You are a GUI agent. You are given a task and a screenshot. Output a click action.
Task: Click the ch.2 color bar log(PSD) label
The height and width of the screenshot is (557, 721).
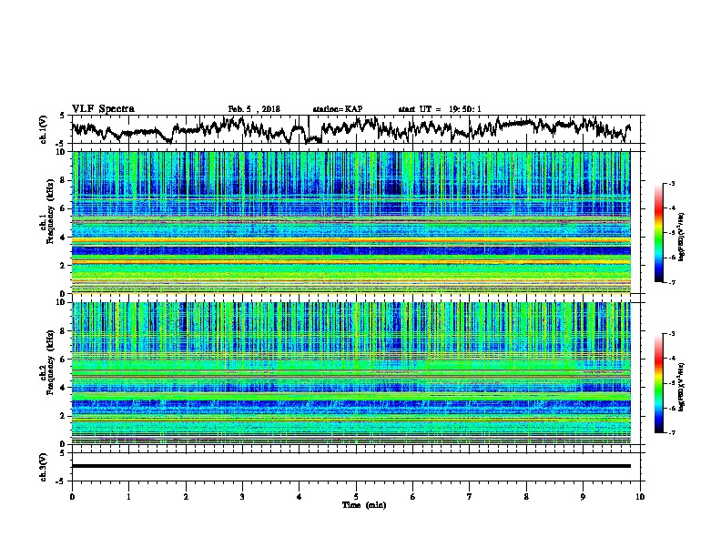click(682, 387)
